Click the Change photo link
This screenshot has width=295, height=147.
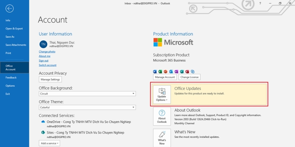coord(47,51)
